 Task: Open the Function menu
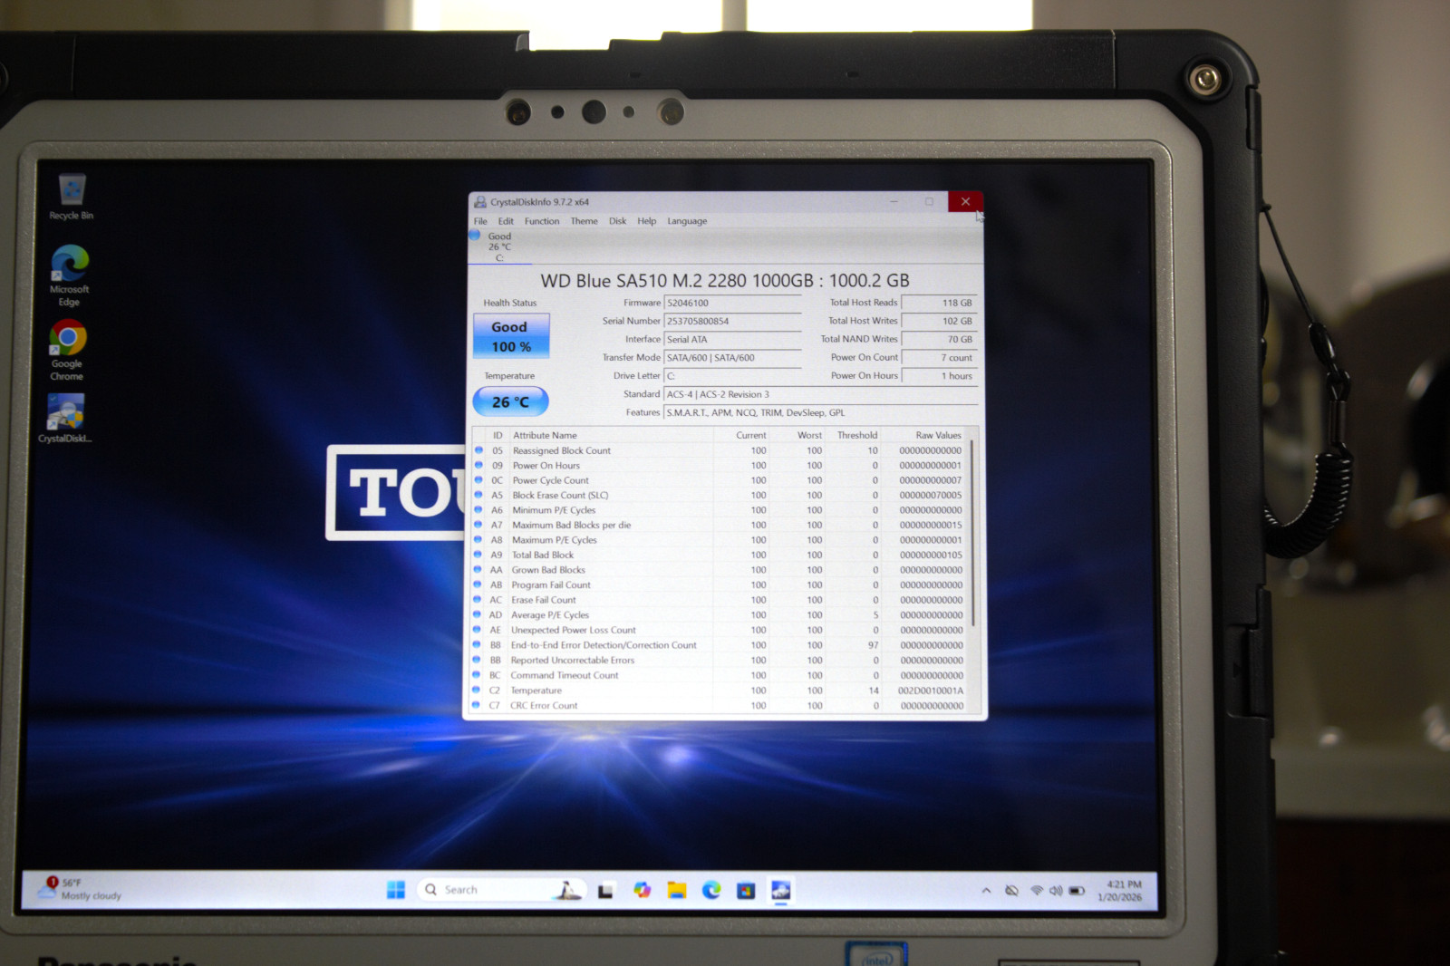click(542, 221)
